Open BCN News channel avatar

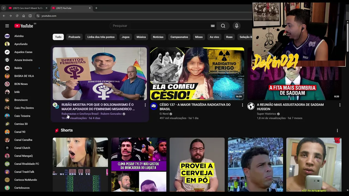7,84
